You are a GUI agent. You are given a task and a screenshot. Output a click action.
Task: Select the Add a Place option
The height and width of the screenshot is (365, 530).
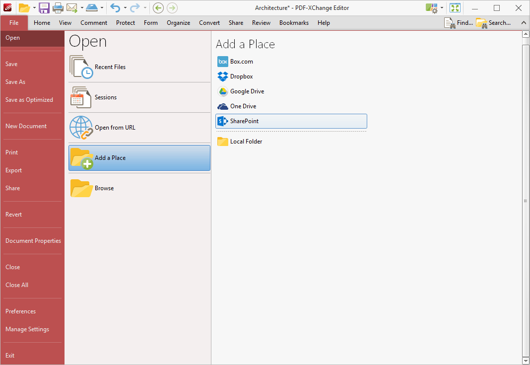click(139, 158)
